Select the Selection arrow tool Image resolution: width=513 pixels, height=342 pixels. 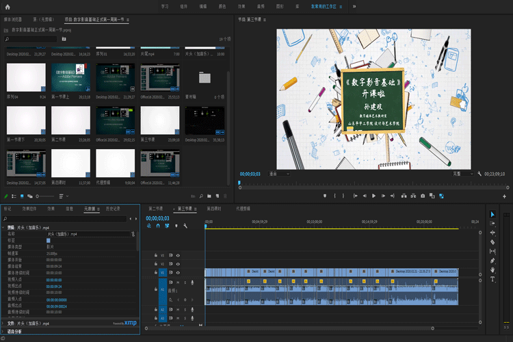[492, 214]
